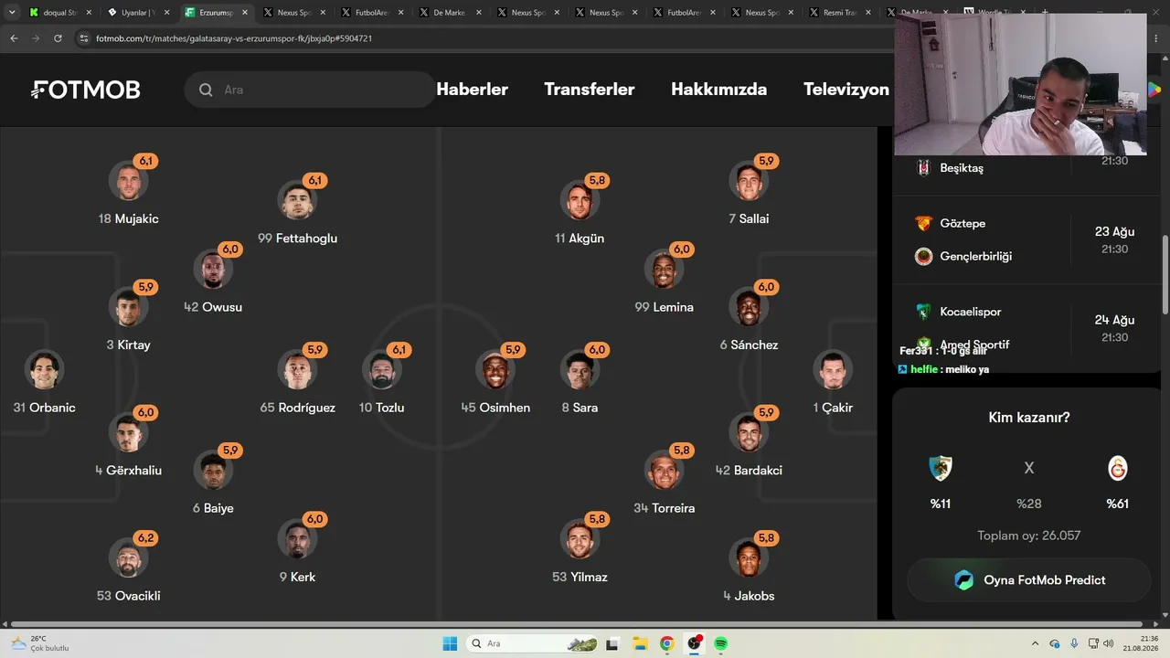This screenshot has width=1170, height=658.
Task: Open goalkeeper Orbanic's avatar
Action: [45, 370]
